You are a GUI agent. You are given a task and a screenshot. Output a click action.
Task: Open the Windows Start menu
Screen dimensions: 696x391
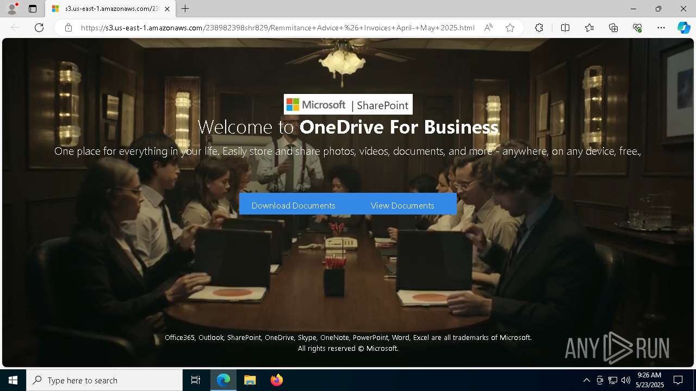tap(13, 380)
